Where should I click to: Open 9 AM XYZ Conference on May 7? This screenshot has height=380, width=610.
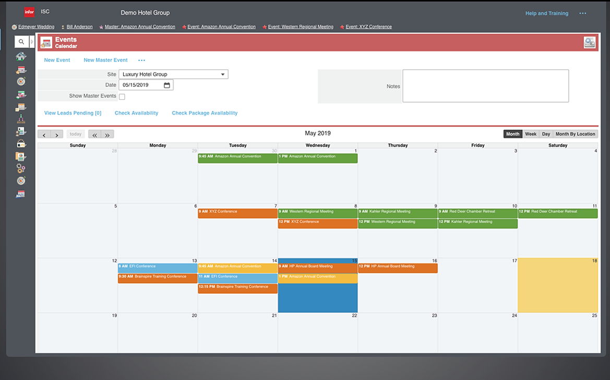238,213
